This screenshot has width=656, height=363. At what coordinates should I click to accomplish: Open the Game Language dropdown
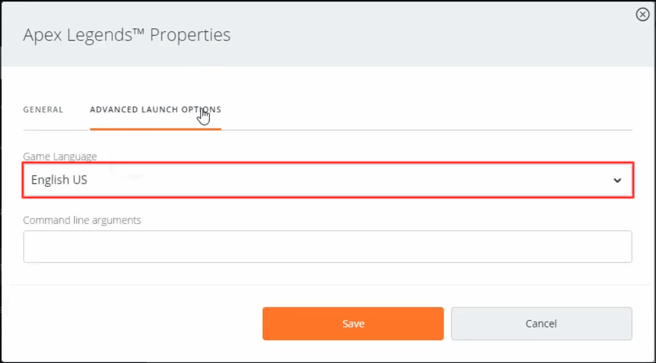click(x=328, y=180)
